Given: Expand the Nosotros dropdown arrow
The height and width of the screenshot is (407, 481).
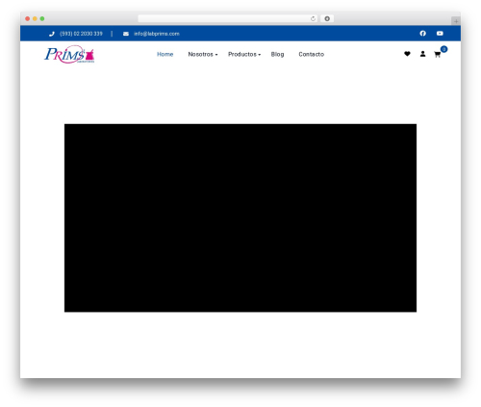Looking at the screenshot, I should click(x=216, y=55).
